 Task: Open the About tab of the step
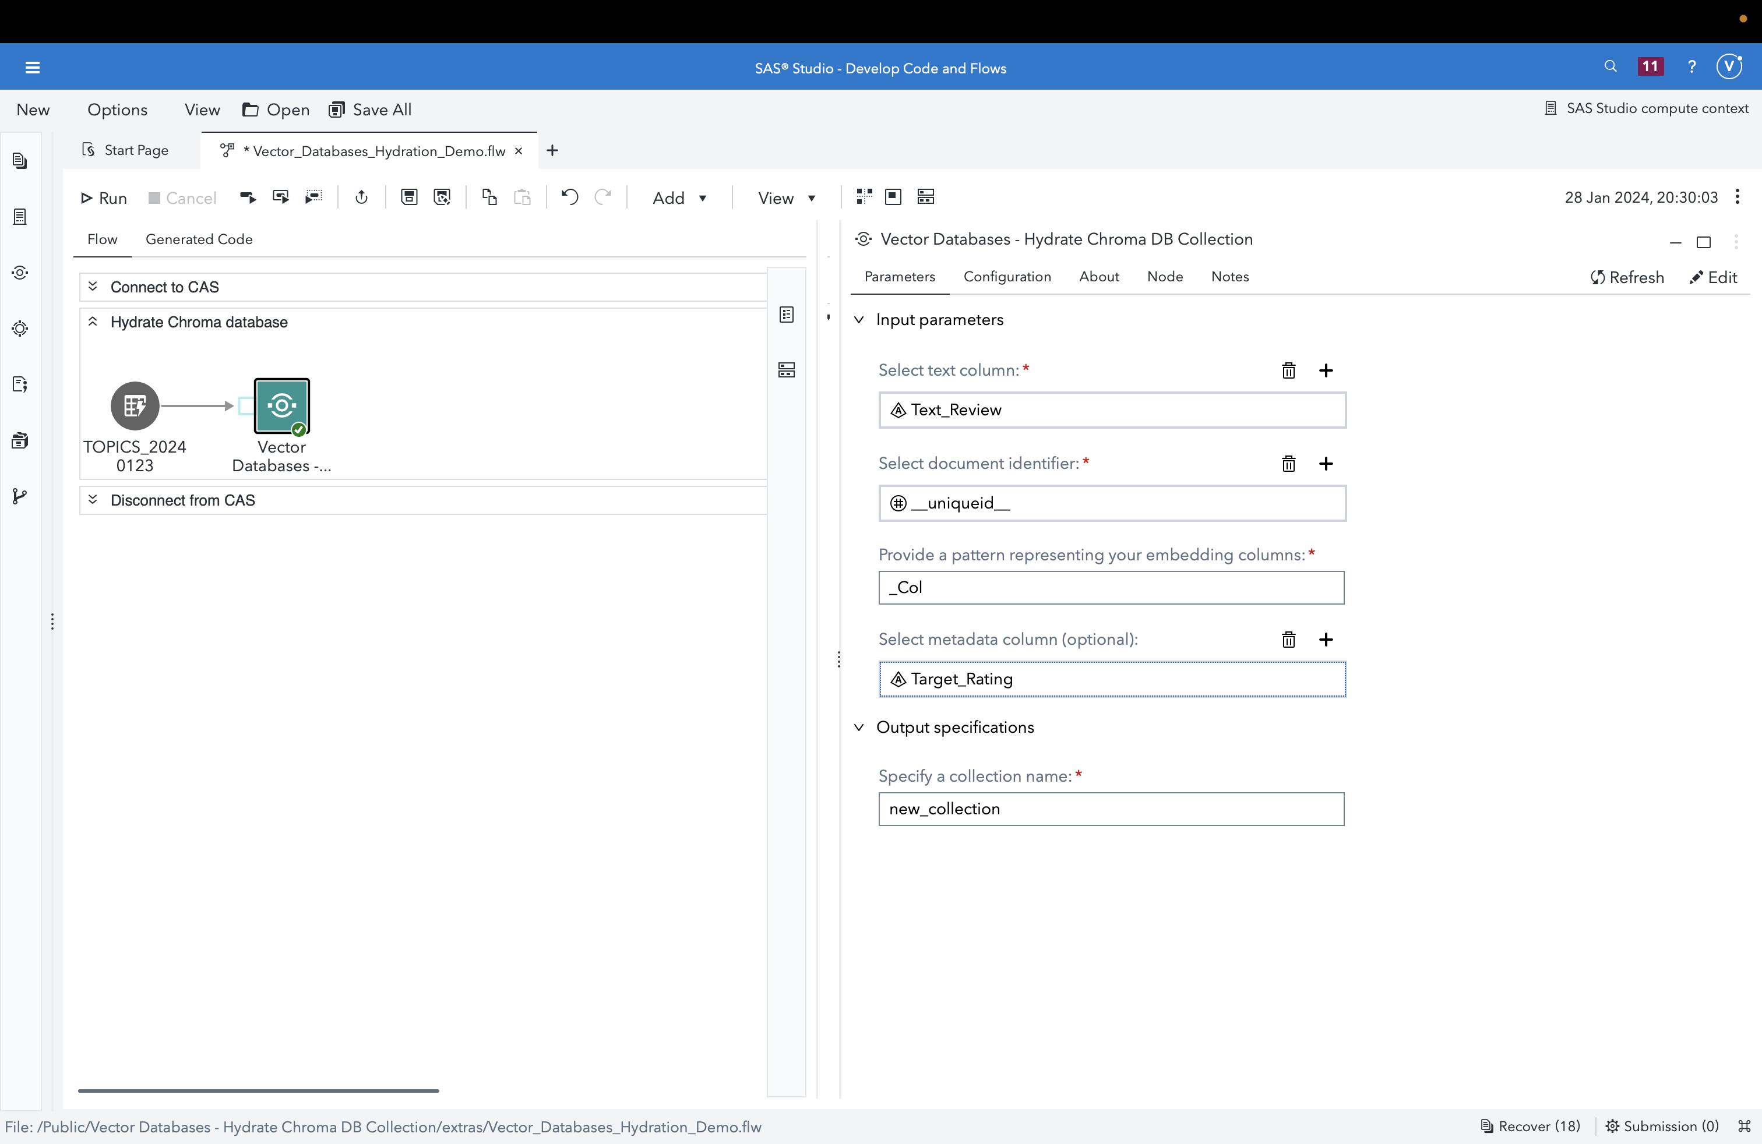point(1099,276)
